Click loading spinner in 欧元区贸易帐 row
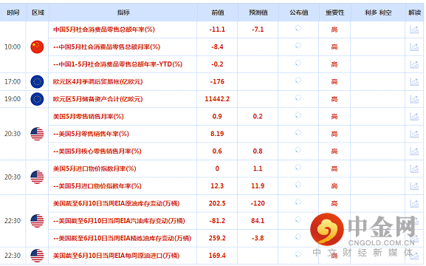Screen dimensions: 426x266 (x=298, y=81)
